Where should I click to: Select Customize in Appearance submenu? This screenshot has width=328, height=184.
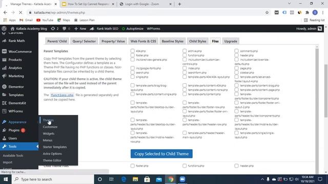pos(50,127)
